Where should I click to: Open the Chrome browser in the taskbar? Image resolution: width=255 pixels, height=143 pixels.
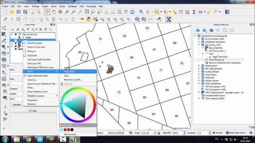click(28, 139)
